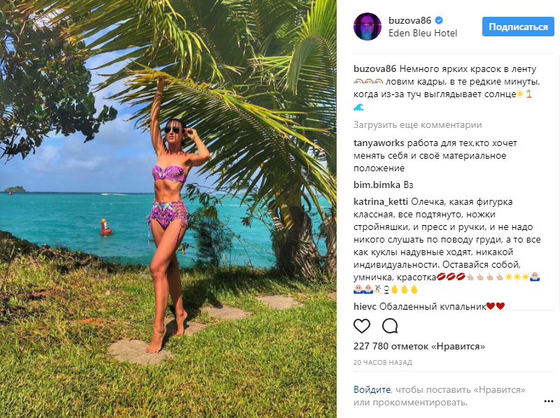Like the post with heart icon
Screen dimensions: 560x418
point(362,326)
